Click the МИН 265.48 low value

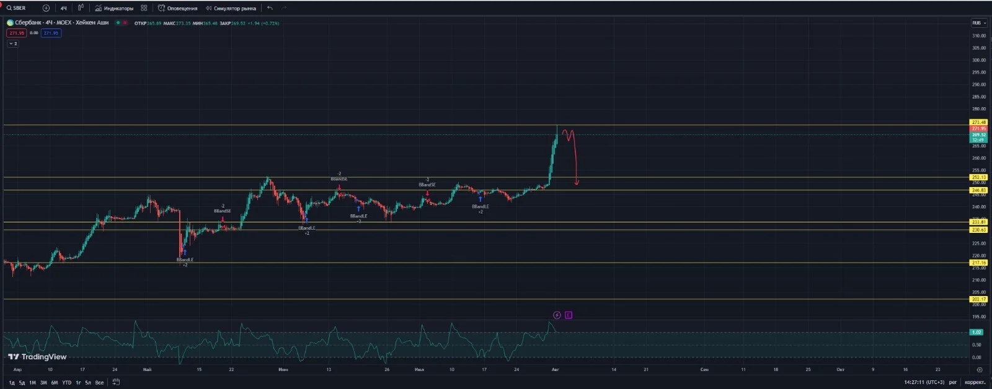205,23
